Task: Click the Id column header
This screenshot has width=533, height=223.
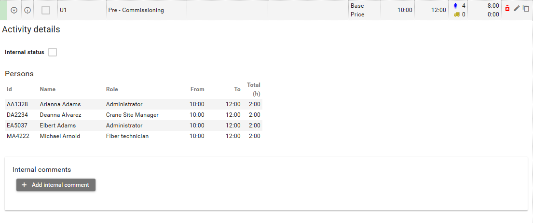Action: [10, 89]
